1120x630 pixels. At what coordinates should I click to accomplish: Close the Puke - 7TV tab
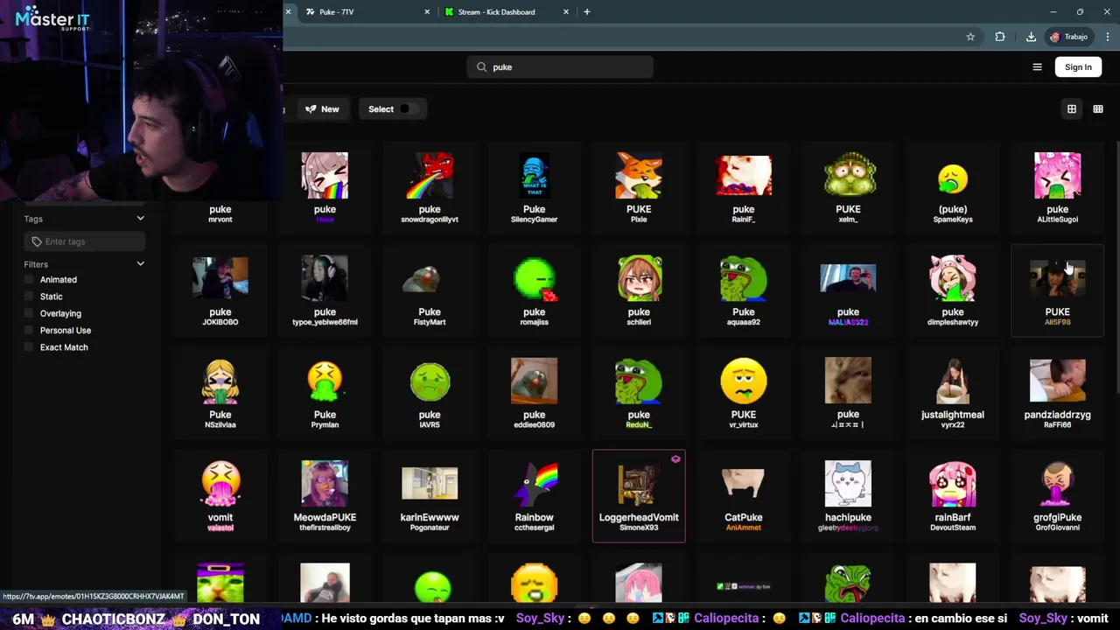click(427, 12)
